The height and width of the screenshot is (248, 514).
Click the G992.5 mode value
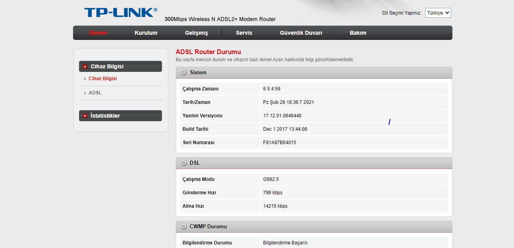point(271,179)
